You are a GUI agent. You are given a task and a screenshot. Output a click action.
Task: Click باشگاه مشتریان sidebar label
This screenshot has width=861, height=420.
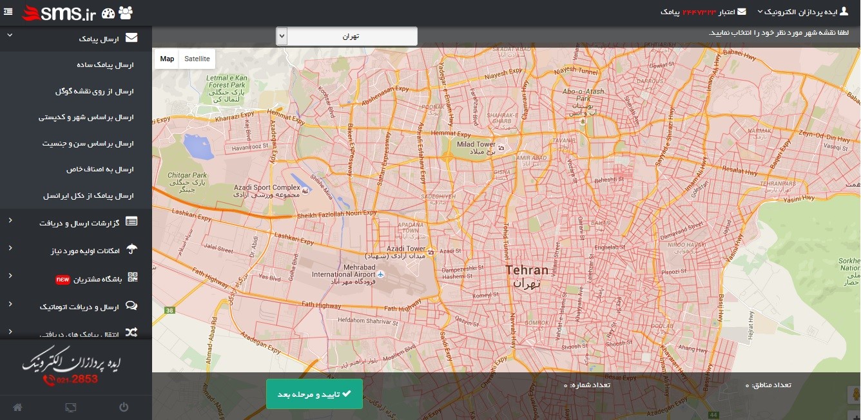click(x=98, y=280)
